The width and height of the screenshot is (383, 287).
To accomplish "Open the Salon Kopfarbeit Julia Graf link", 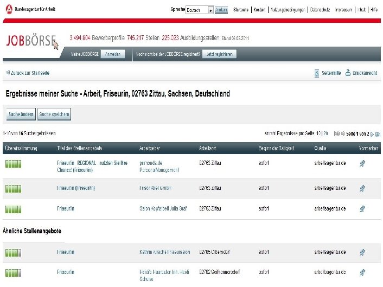I will tap(163, 208).
